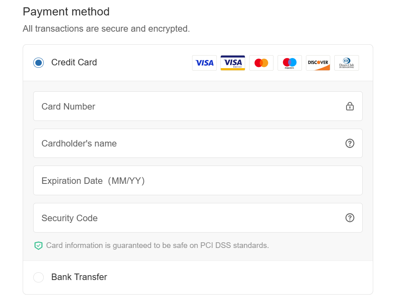Screen dimensions: 419x306
Task: Click the Discover card logo
Action: [318, 63]
